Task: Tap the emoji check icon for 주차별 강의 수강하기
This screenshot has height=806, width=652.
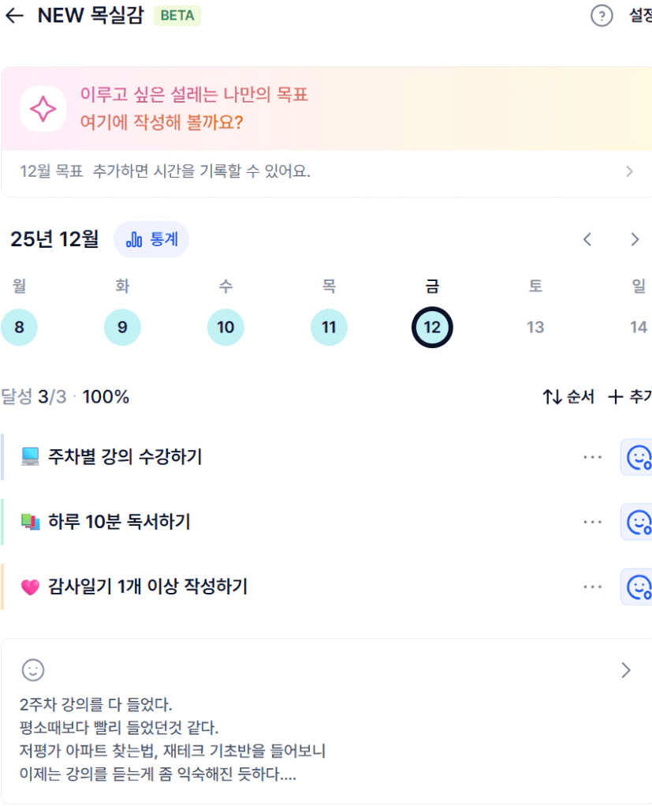Action: coord(638,457)
